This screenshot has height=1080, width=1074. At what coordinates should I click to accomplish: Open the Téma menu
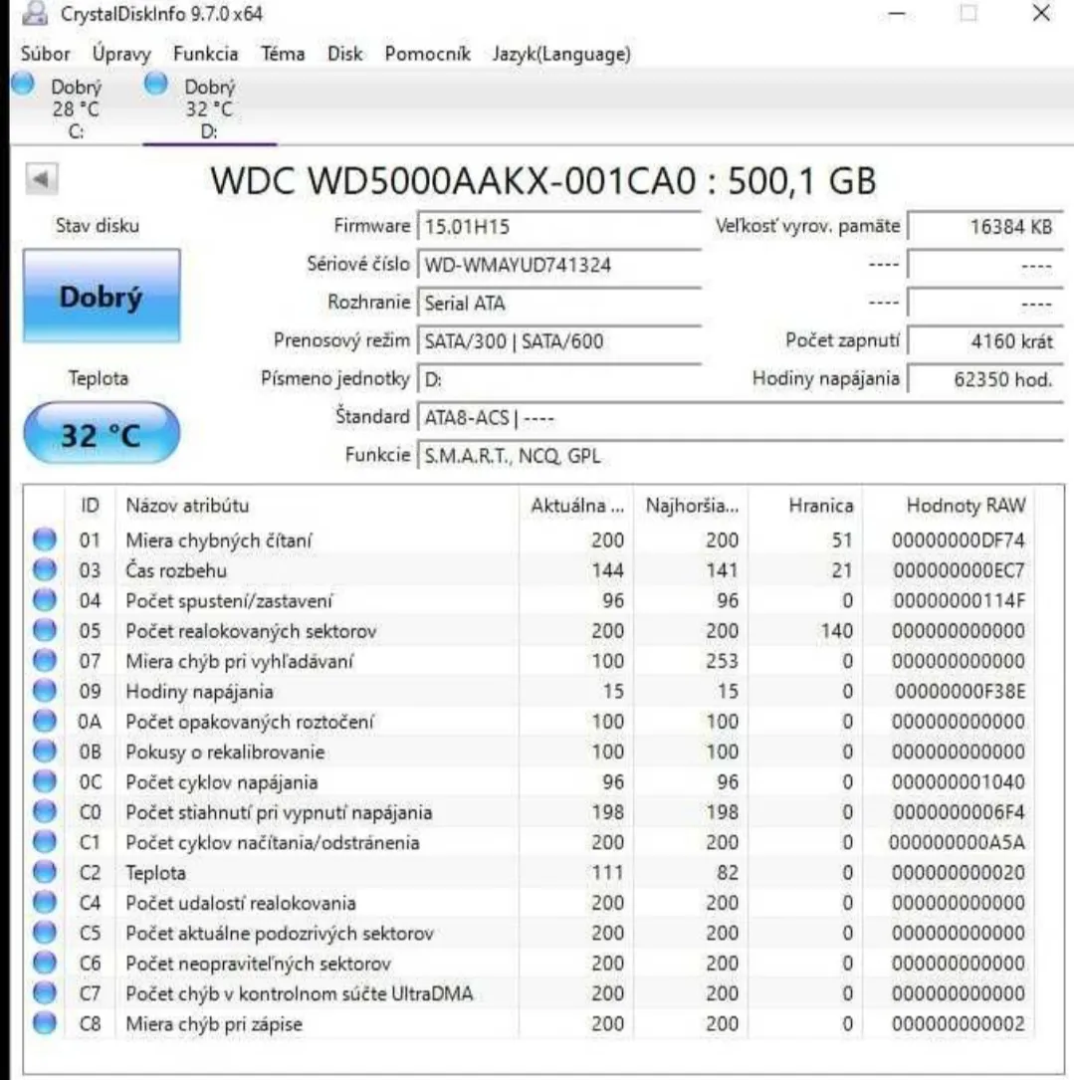click(x=283, y=54)
